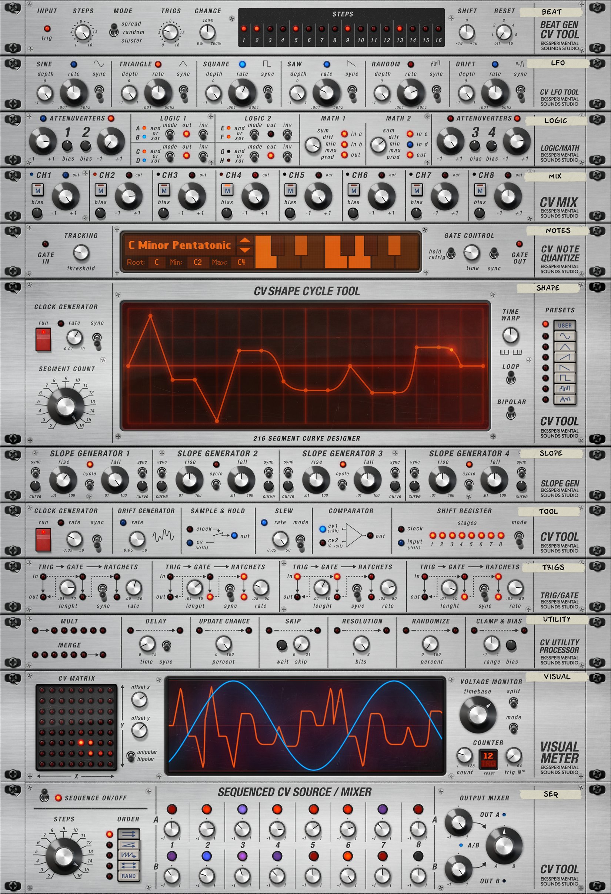Flip the Slope Generator 1 cycle switch

[x=89, y=485]
